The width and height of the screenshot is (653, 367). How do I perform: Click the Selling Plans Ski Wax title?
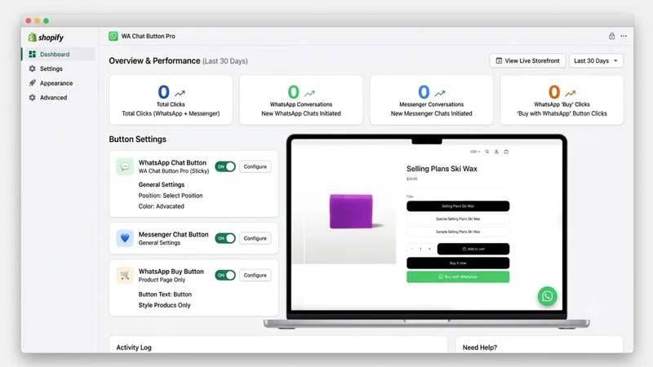[442, 169]
